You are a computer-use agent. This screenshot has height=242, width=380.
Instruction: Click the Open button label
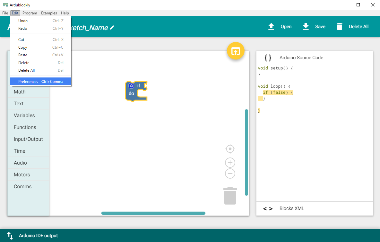point(286,27)
